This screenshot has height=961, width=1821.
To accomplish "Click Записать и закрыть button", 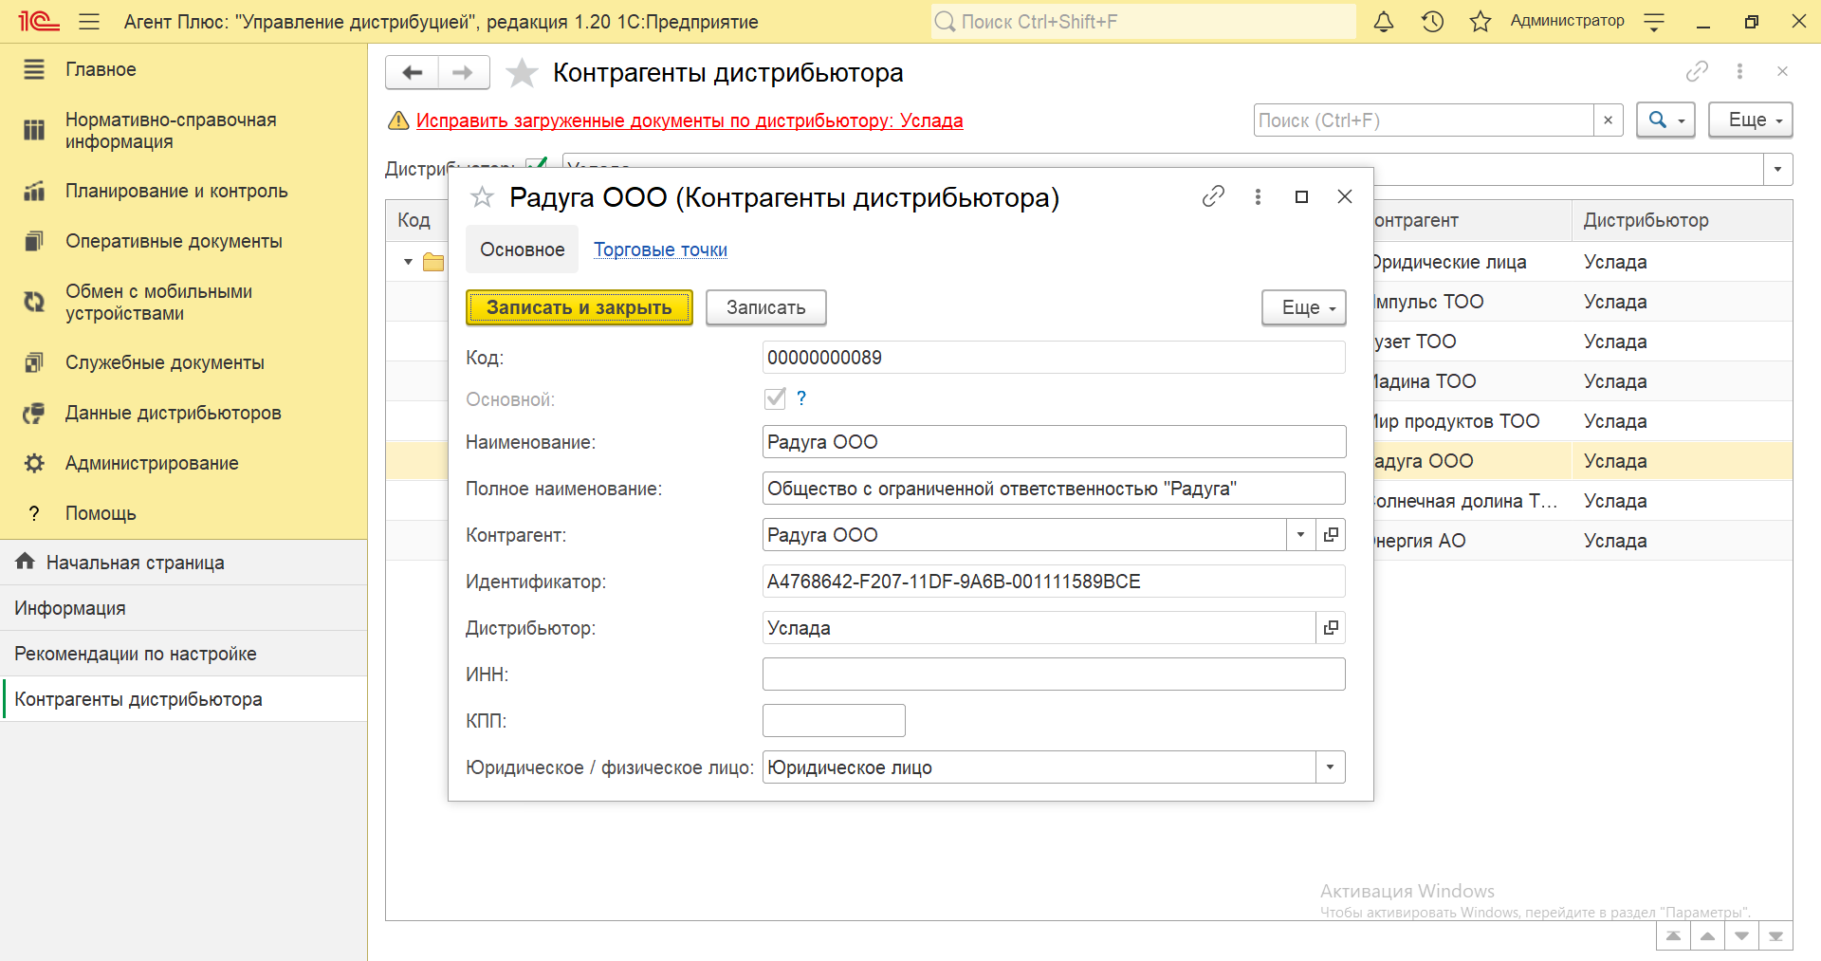I will [579, 307].
